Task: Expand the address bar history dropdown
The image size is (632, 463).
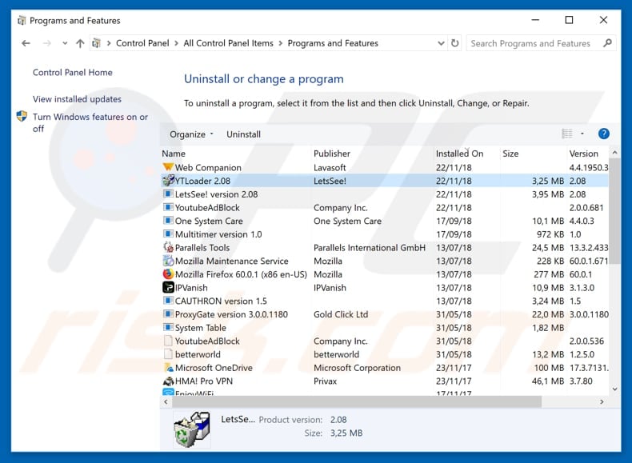Action: (x=441, y=43)
